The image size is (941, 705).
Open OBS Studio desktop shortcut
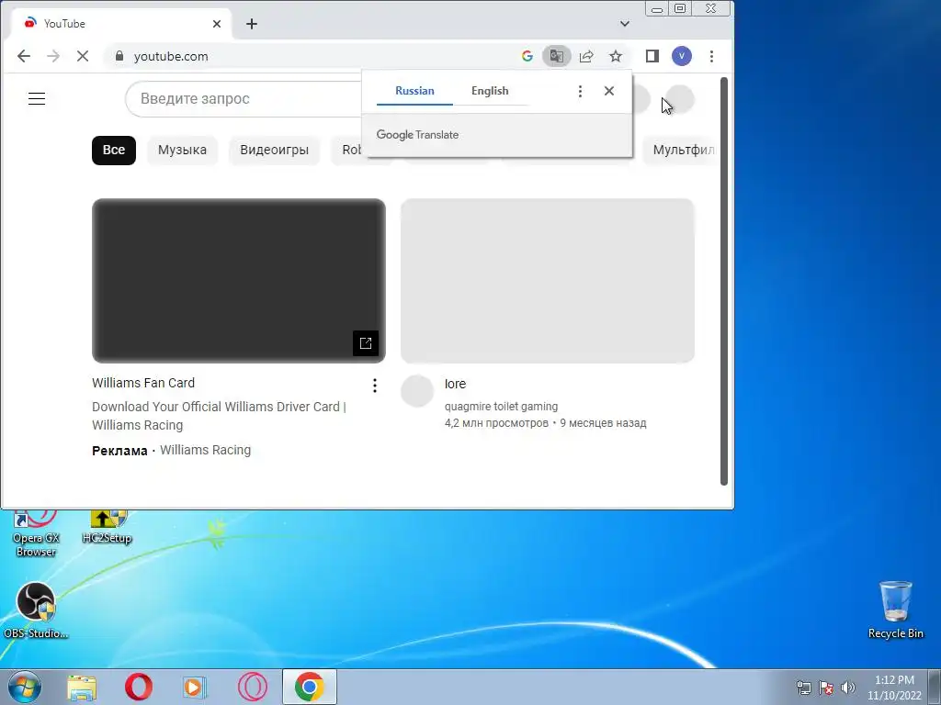[x=36, y=610]
